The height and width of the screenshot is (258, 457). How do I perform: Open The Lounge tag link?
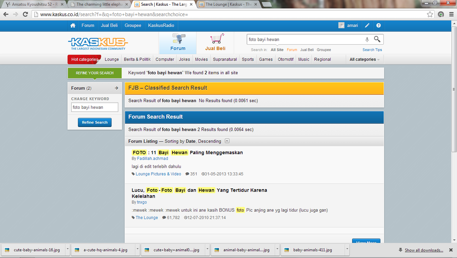coord(147,218)
